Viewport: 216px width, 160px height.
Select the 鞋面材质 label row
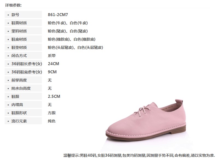pyautogui.click(x=23, y=23)
